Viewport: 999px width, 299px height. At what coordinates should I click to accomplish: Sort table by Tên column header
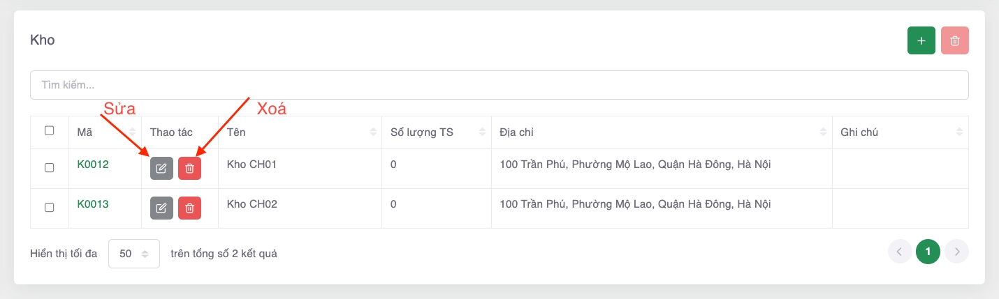372,132
